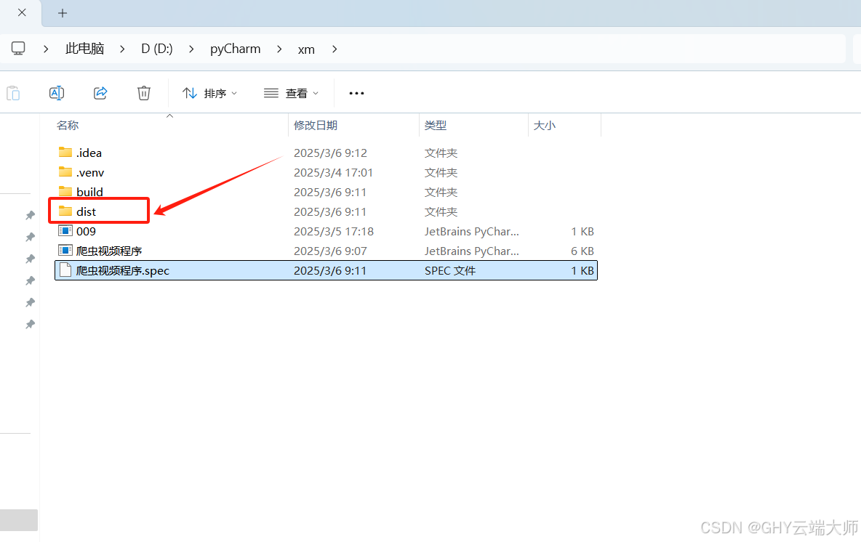Screen dimensions: 861x542
Task: Select the 爬虫视频程序.spec file icon
Action: coord(65,270)
